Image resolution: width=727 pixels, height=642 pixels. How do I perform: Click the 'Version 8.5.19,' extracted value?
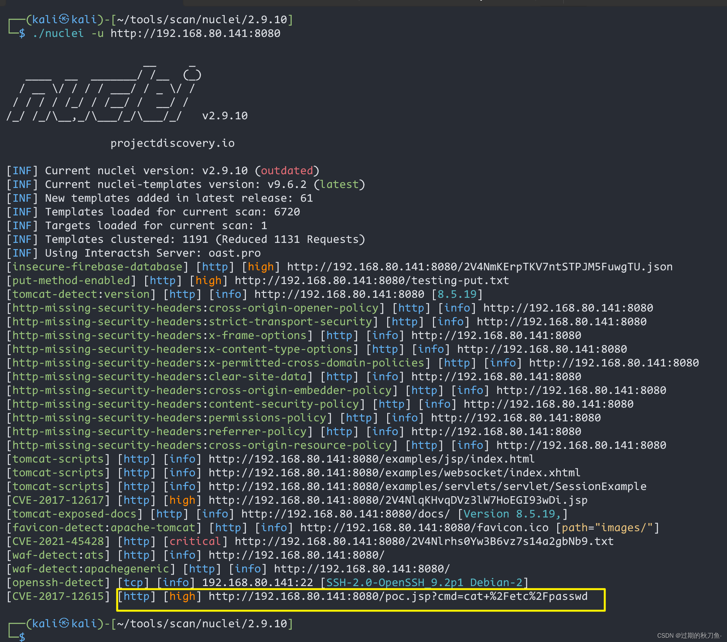[x=512, y=515]
